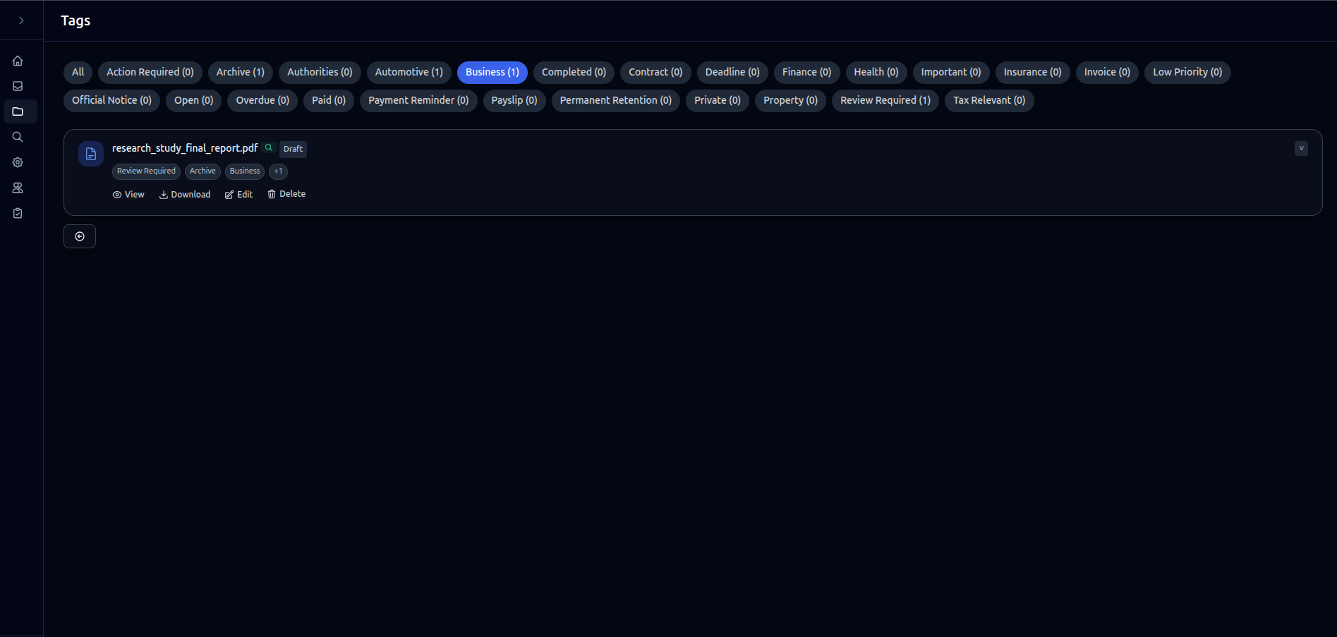
Task: Filter by Authorities (0) tag
Action: click(x=320, y=72)
